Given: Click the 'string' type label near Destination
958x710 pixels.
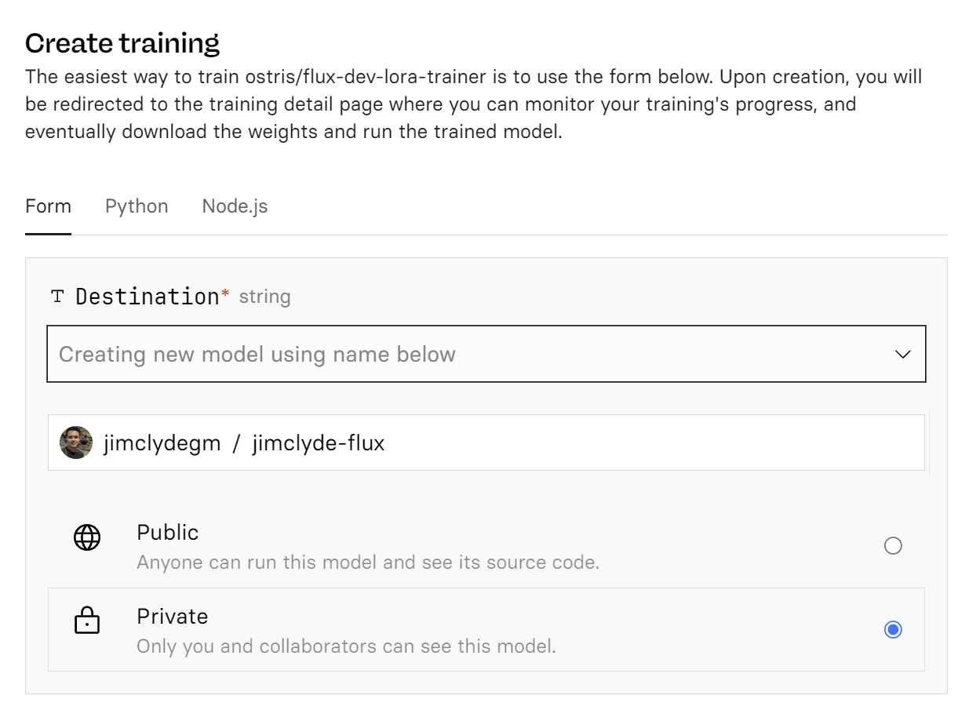Looking at the screenshot, I should [x=265, y=297].
